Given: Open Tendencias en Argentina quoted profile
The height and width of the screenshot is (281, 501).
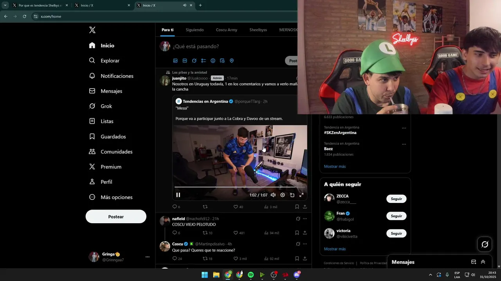Looking at the screenshot, I should pos(205,101).
